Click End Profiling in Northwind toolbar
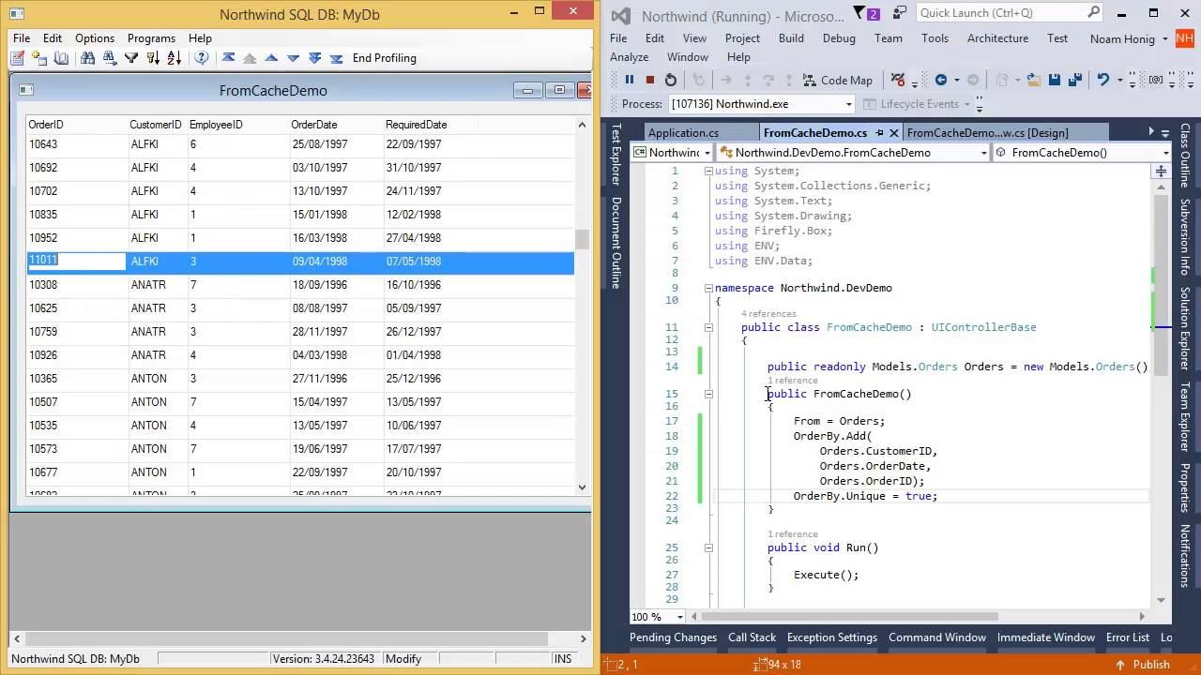The image size is (1201, 675). (x=384, y=58)
